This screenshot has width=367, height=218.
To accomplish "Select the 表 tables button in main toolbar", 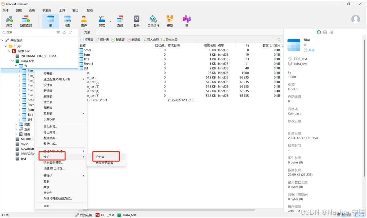I will pyautogui.click(x=51, y=21).
